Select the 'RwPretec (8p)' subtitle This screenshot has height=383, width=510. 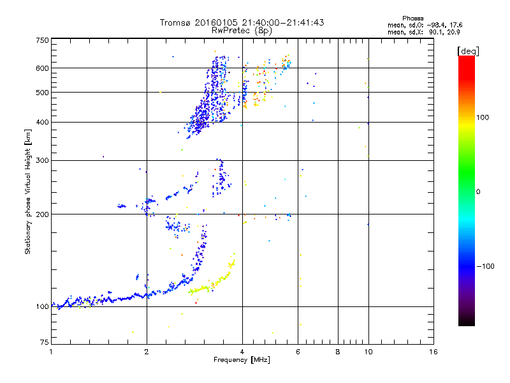[x=242, y=31]
